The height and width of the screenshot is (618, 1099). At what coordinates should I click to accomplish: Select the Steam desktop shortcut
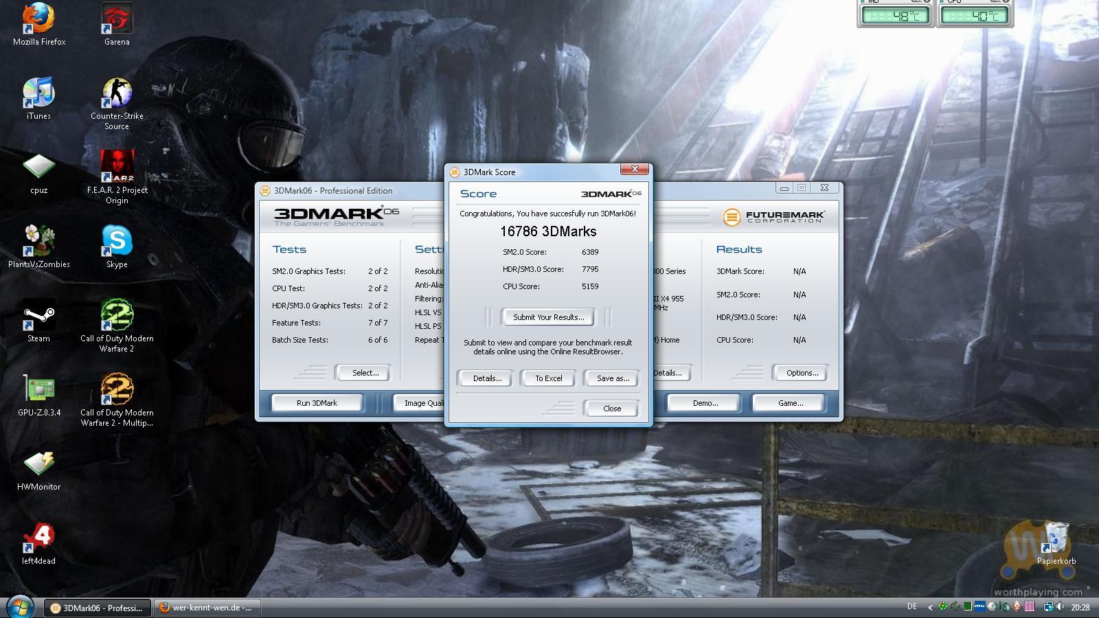click(38, 321)
